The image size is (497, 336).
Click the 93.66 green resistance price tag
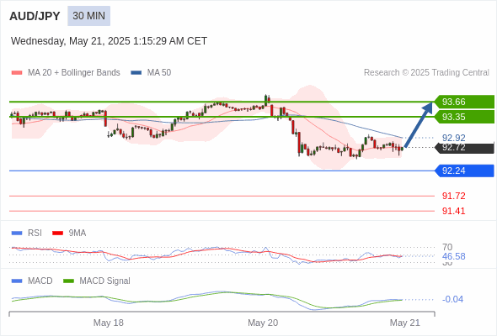464,102
